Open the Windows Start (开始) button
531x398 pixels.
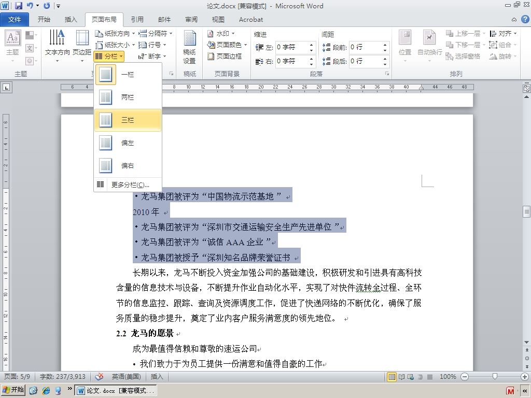[13, 390]
